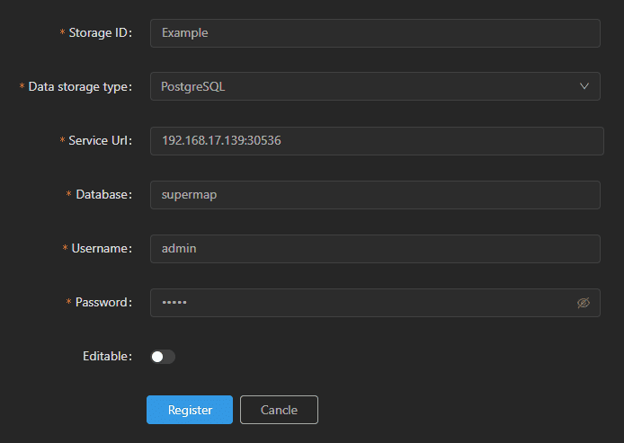Click into the Service Url field
The width and height of the screenshot is (624, 443).
click(x=375, y=140)
